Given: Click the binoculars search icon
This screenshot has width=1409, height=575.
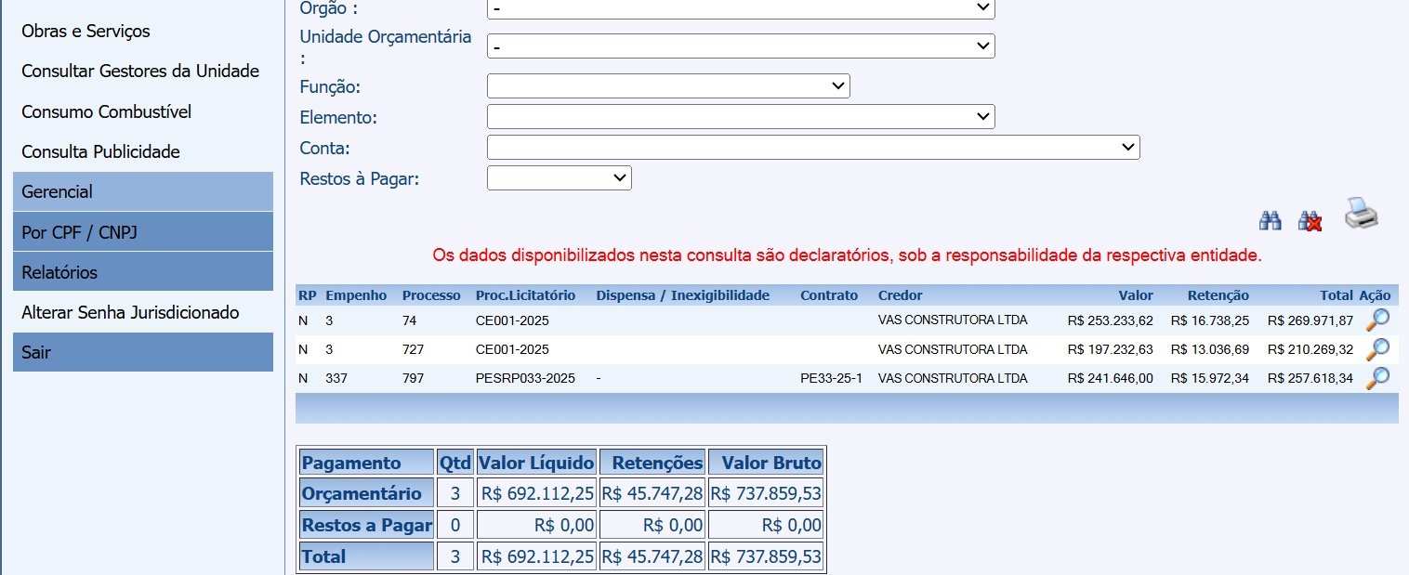Looking at the screenshot, I should 1270,220.
